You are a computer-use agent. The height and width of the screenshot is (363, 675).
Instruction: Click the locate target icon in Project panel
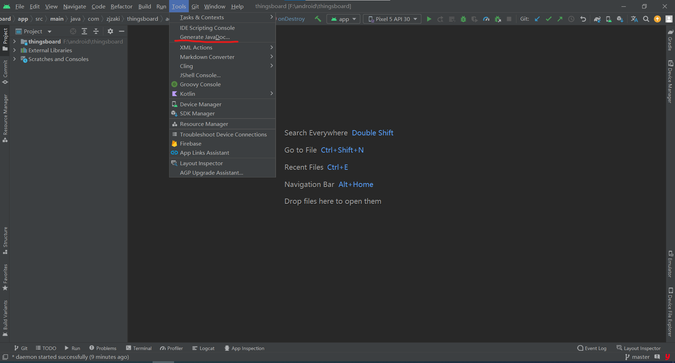tap(73, 31)
